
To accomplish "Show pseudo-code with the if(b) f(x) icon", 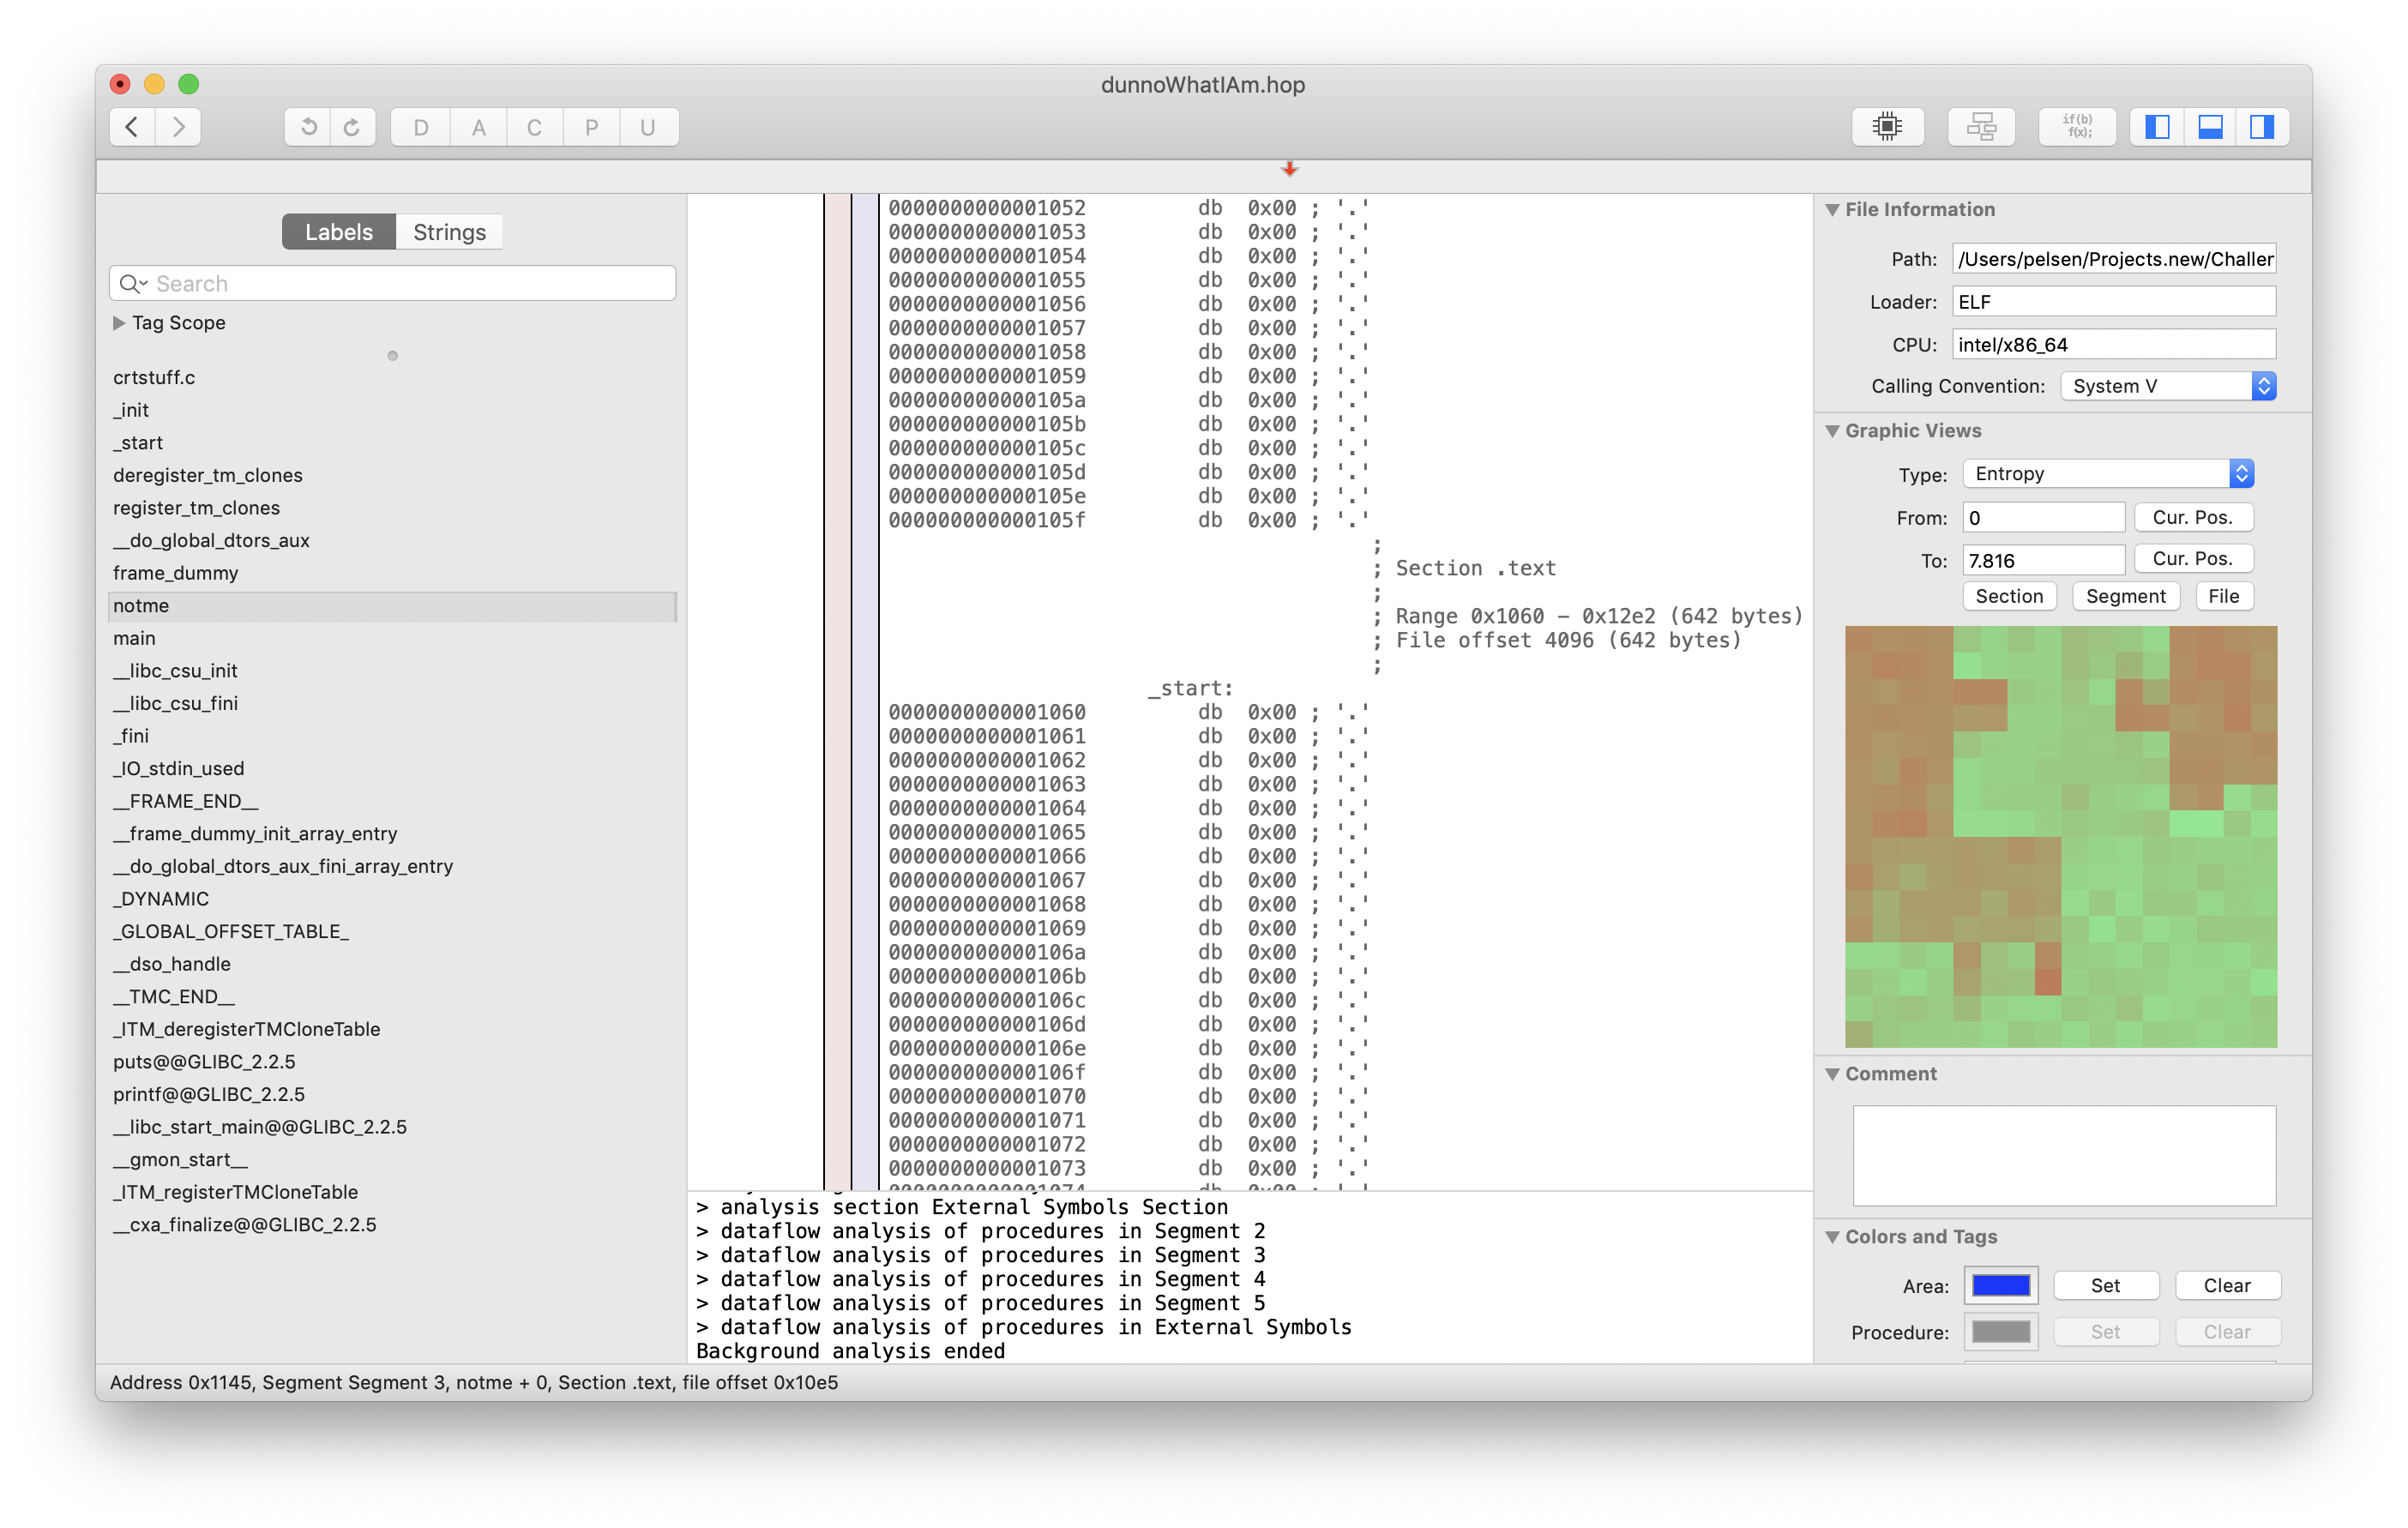I will pos(2076,127).
